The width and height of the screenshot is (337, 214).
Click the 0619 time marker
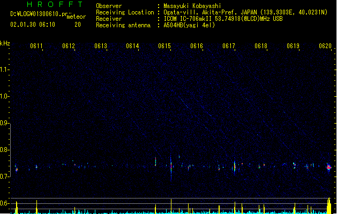tap(293, 46)
